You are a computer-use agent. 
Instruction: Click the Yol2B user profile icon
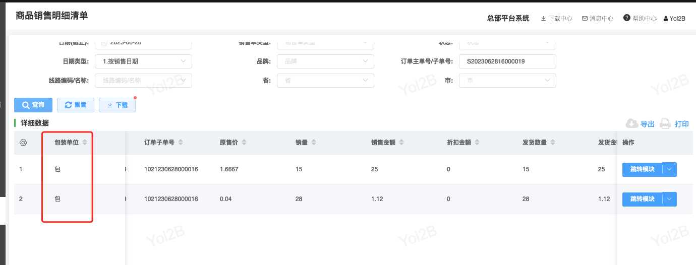tap(666, 18)
